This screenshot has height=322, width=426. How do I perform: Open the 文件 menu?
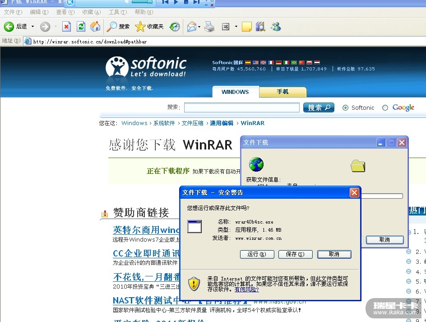click(13, 12)
